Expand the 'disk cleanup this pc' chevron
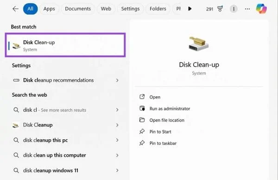278x180 pixels. [117, 140]
